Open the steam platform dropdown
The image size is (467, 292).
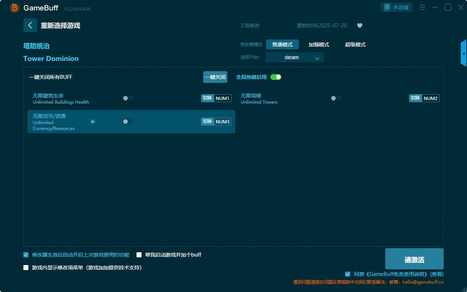point(294,57)
